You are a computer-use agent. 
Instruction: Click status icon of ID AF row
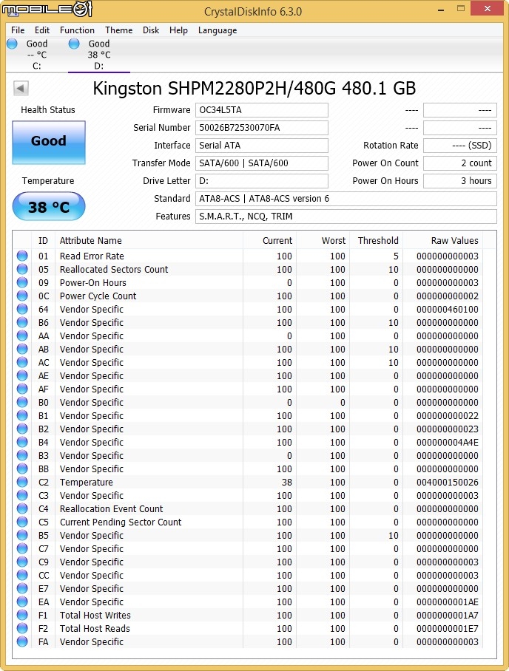[22, 389]
